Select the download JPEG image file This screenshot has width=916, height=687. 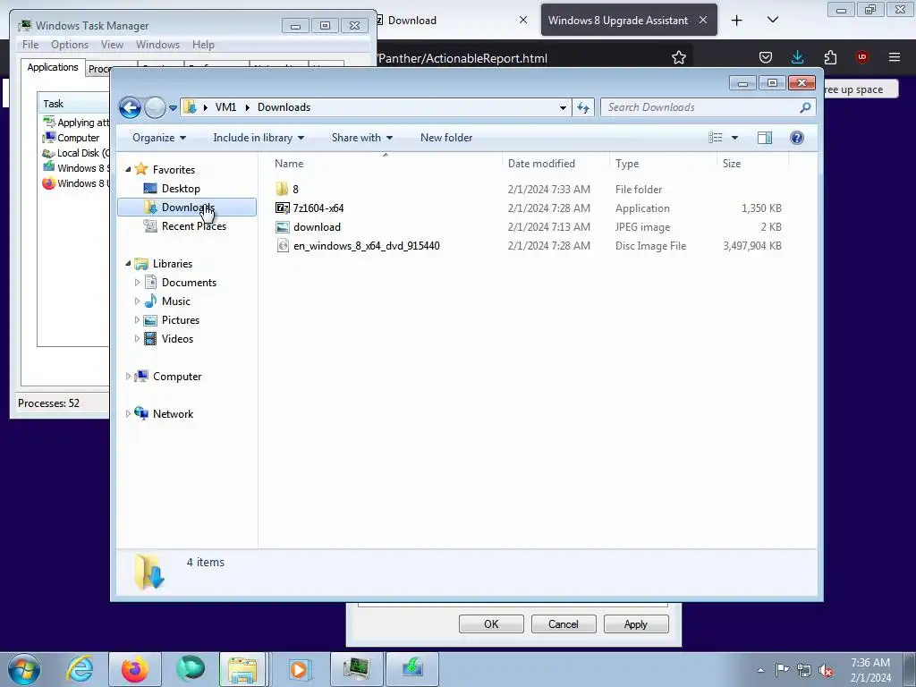point(318,227)
